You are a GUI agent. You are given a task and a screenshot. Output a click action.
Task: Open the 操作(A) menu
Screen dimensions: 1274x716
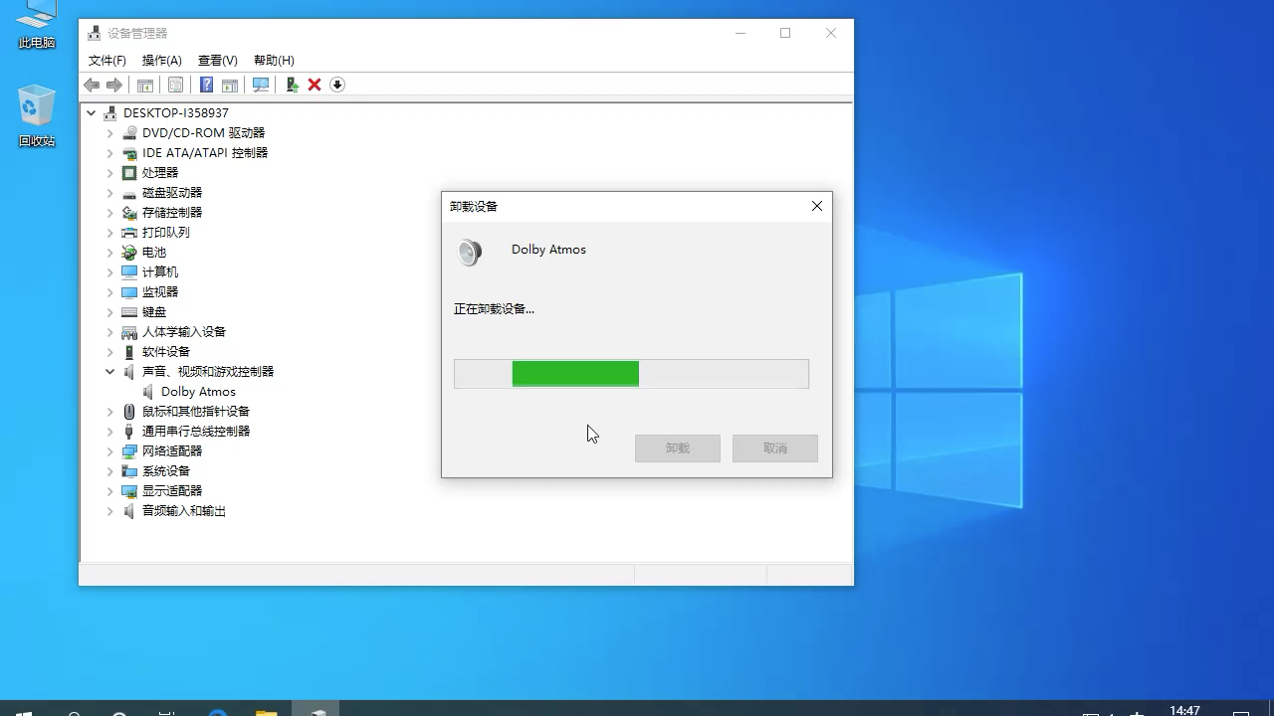pos(161,61)
